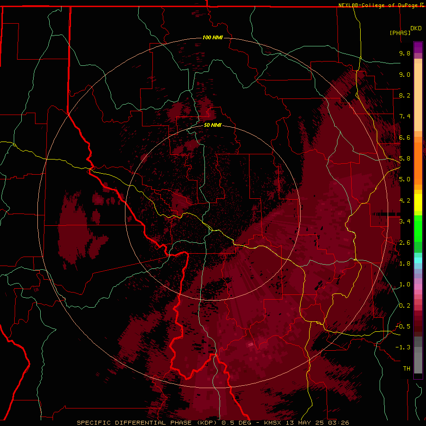This screenshot has height=426, width=426.
Task: Click the -0.5 scale value
Action: click(x=403, y=327)
